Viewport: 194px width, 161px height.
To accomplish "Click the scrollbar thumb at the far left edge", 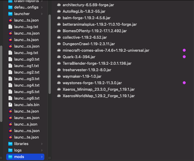I will [1, 84].
